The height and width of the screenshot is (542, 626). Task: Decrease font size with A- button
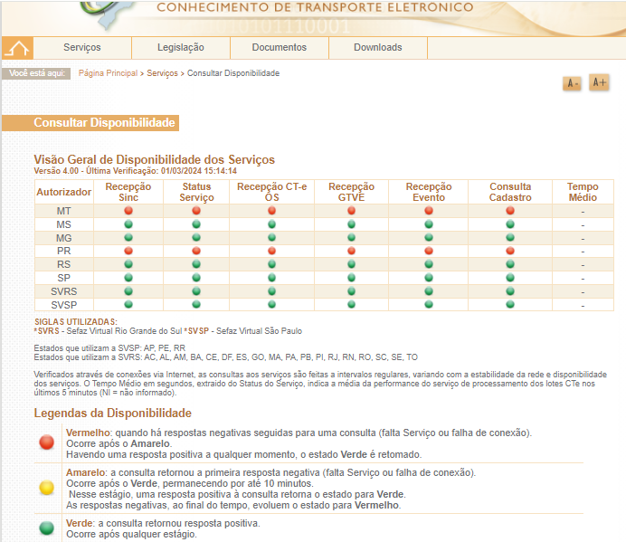point(572,83)
